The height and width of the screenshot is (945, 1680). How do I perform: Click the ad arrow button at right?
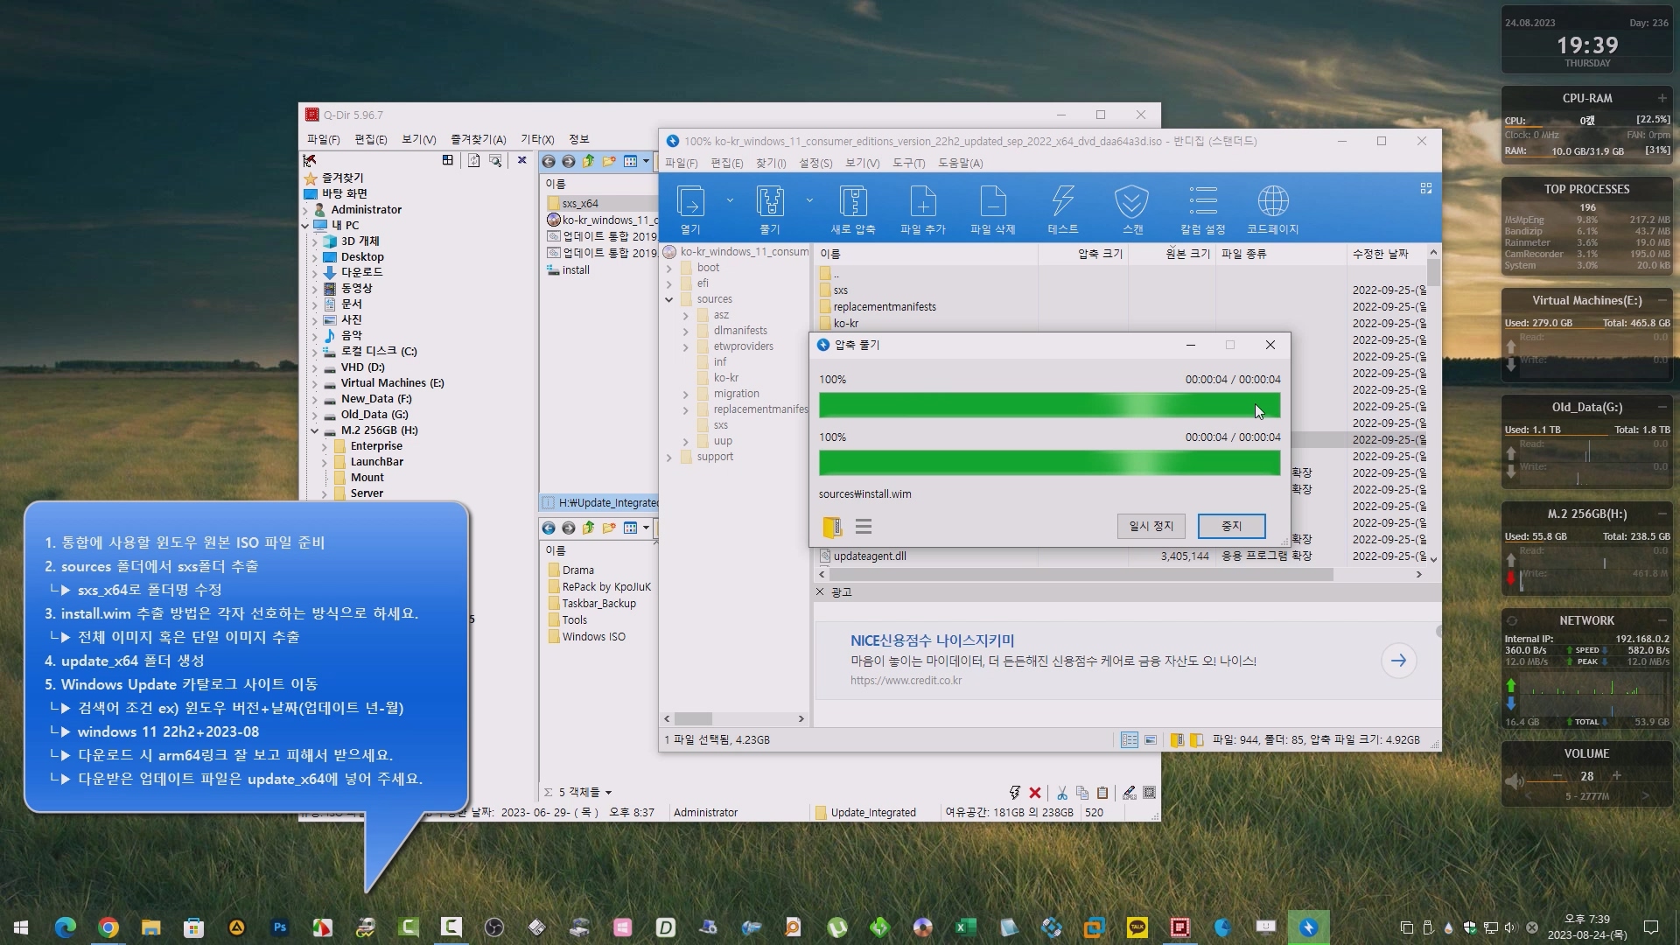point(1398,661)
